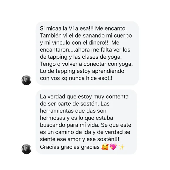Click the line 'y mi vínculo con el dinero!!!'
Image resolution: width=170 pixels, height=170 pixels.
click(x=75, y=42)
